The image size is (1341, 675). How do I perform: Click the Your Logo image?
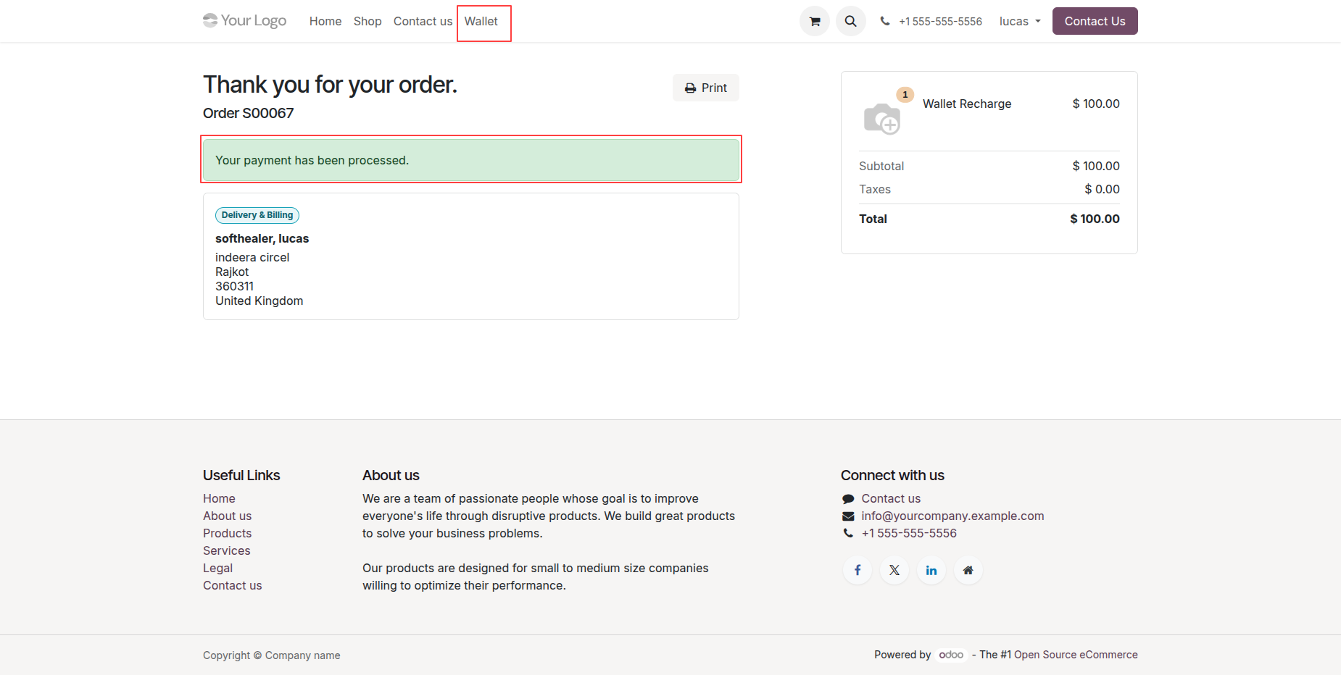click(245, 20)
